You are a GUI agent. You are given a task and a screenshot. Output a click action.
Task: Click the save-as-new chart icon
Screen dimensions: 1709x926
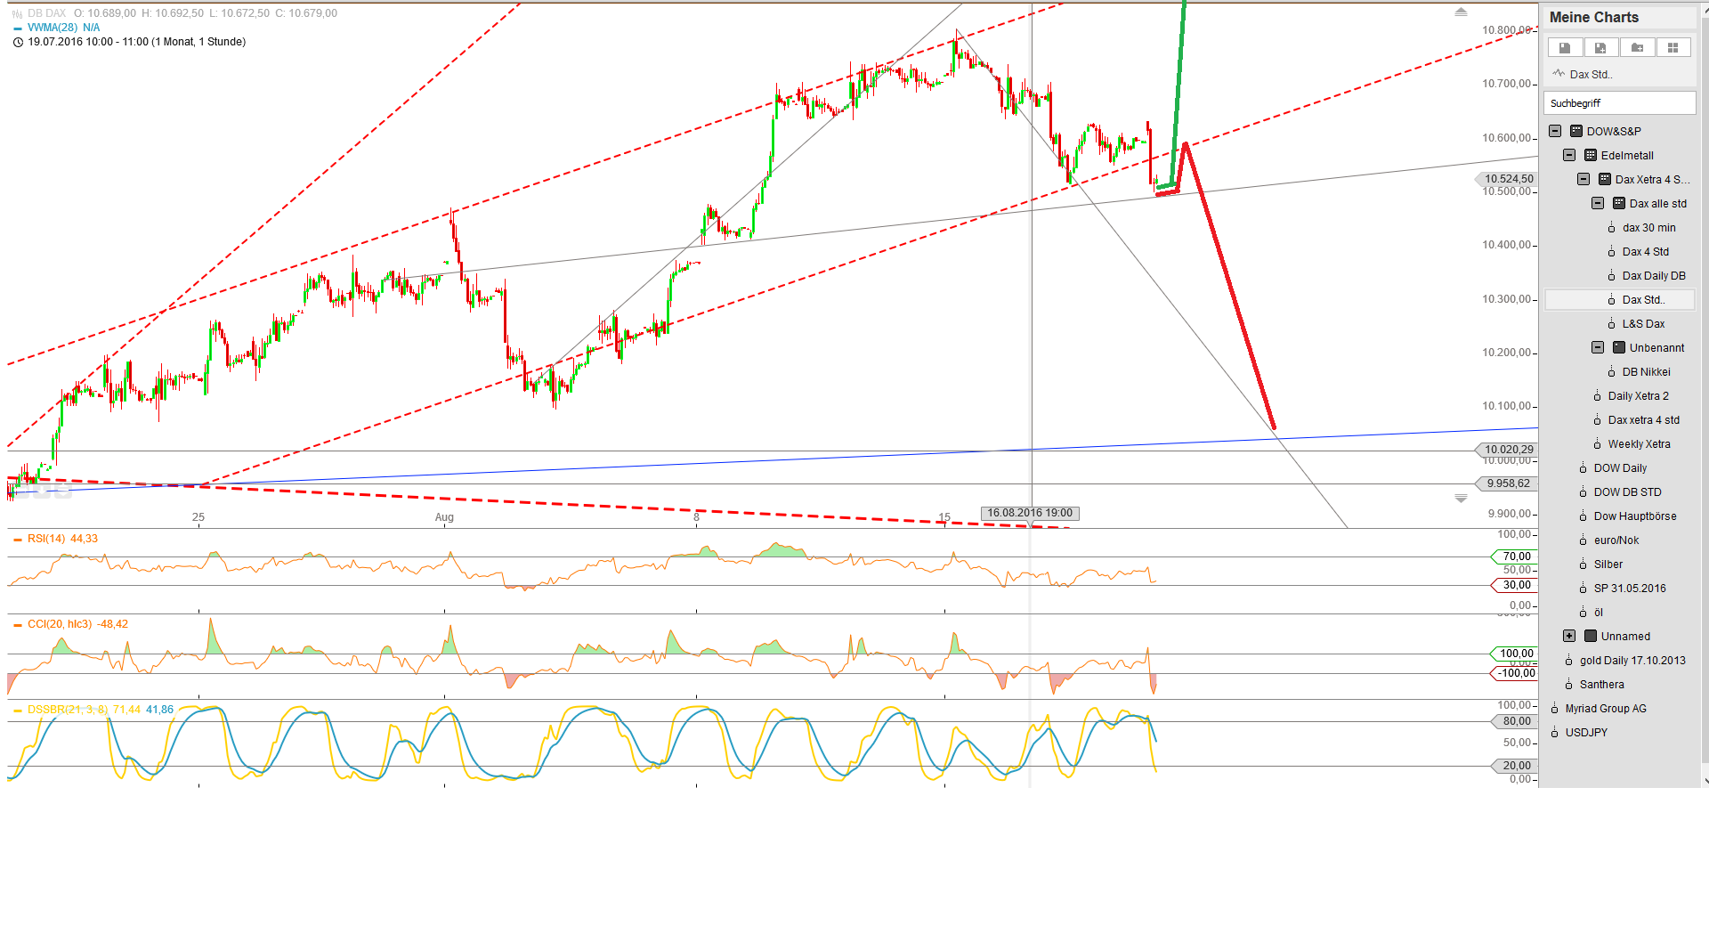click(x=1600, y=48)
